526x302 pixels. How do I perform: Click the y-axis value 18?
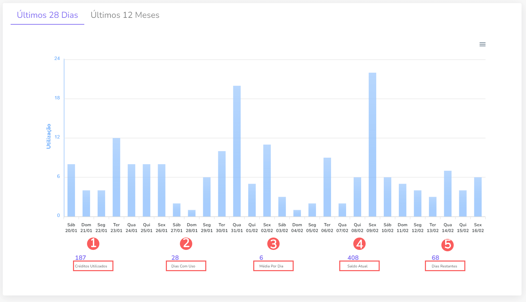[57, 98]
